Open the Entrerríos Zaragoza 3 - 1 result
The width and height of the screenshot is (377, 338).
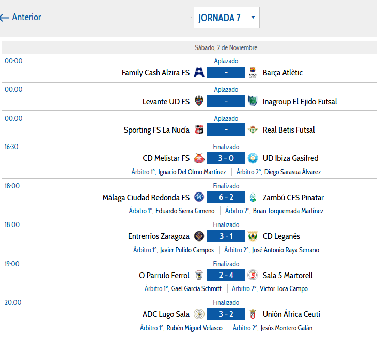226,236
